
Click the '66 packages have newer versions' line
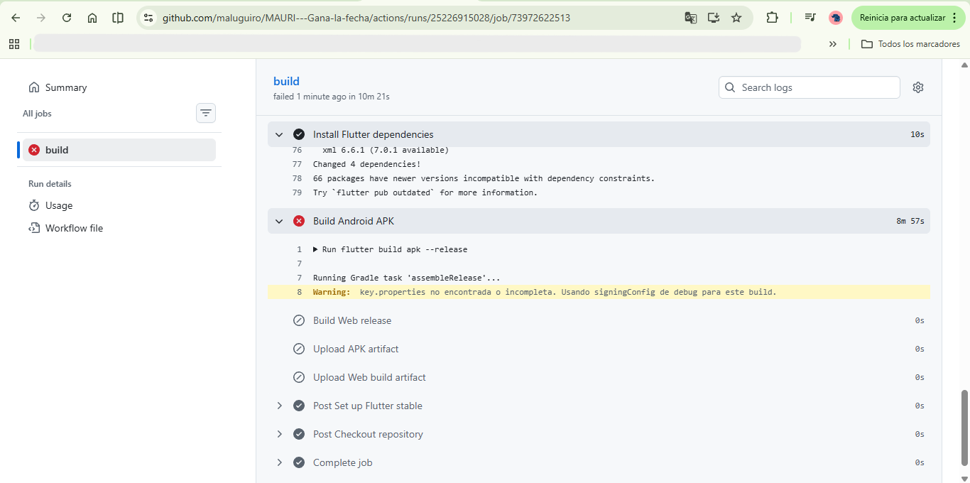(x=484, y=178)
